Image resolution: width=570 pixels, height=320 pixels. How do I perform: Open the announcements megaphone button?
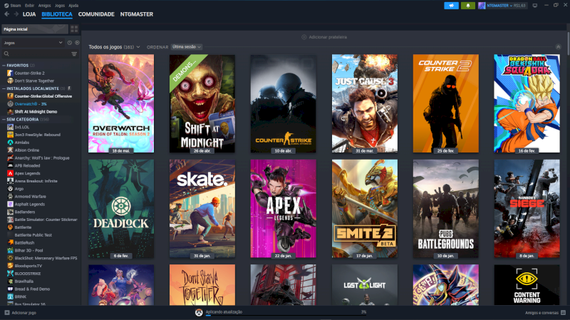coord(451,6)
